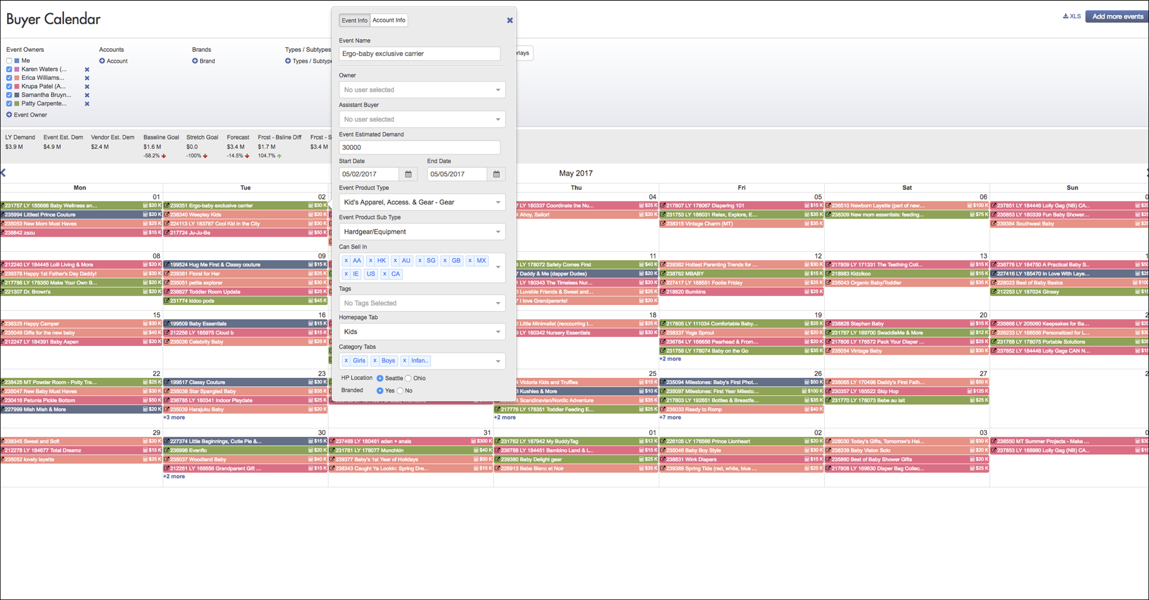This screenshot has height=600, width=1149.
Task: Uncheck the Patty Carpenter owner checkbox
Action: [9, 104]
